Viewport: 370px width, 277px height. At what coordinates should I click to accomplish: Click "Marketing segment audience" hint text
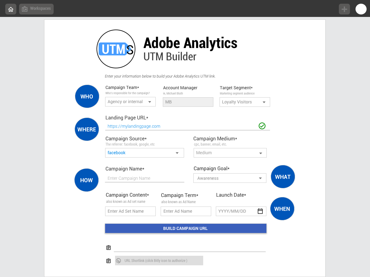(237, 94)
